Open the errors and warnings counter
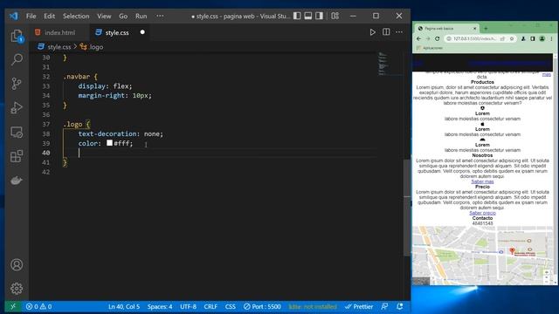 point(38,306)
